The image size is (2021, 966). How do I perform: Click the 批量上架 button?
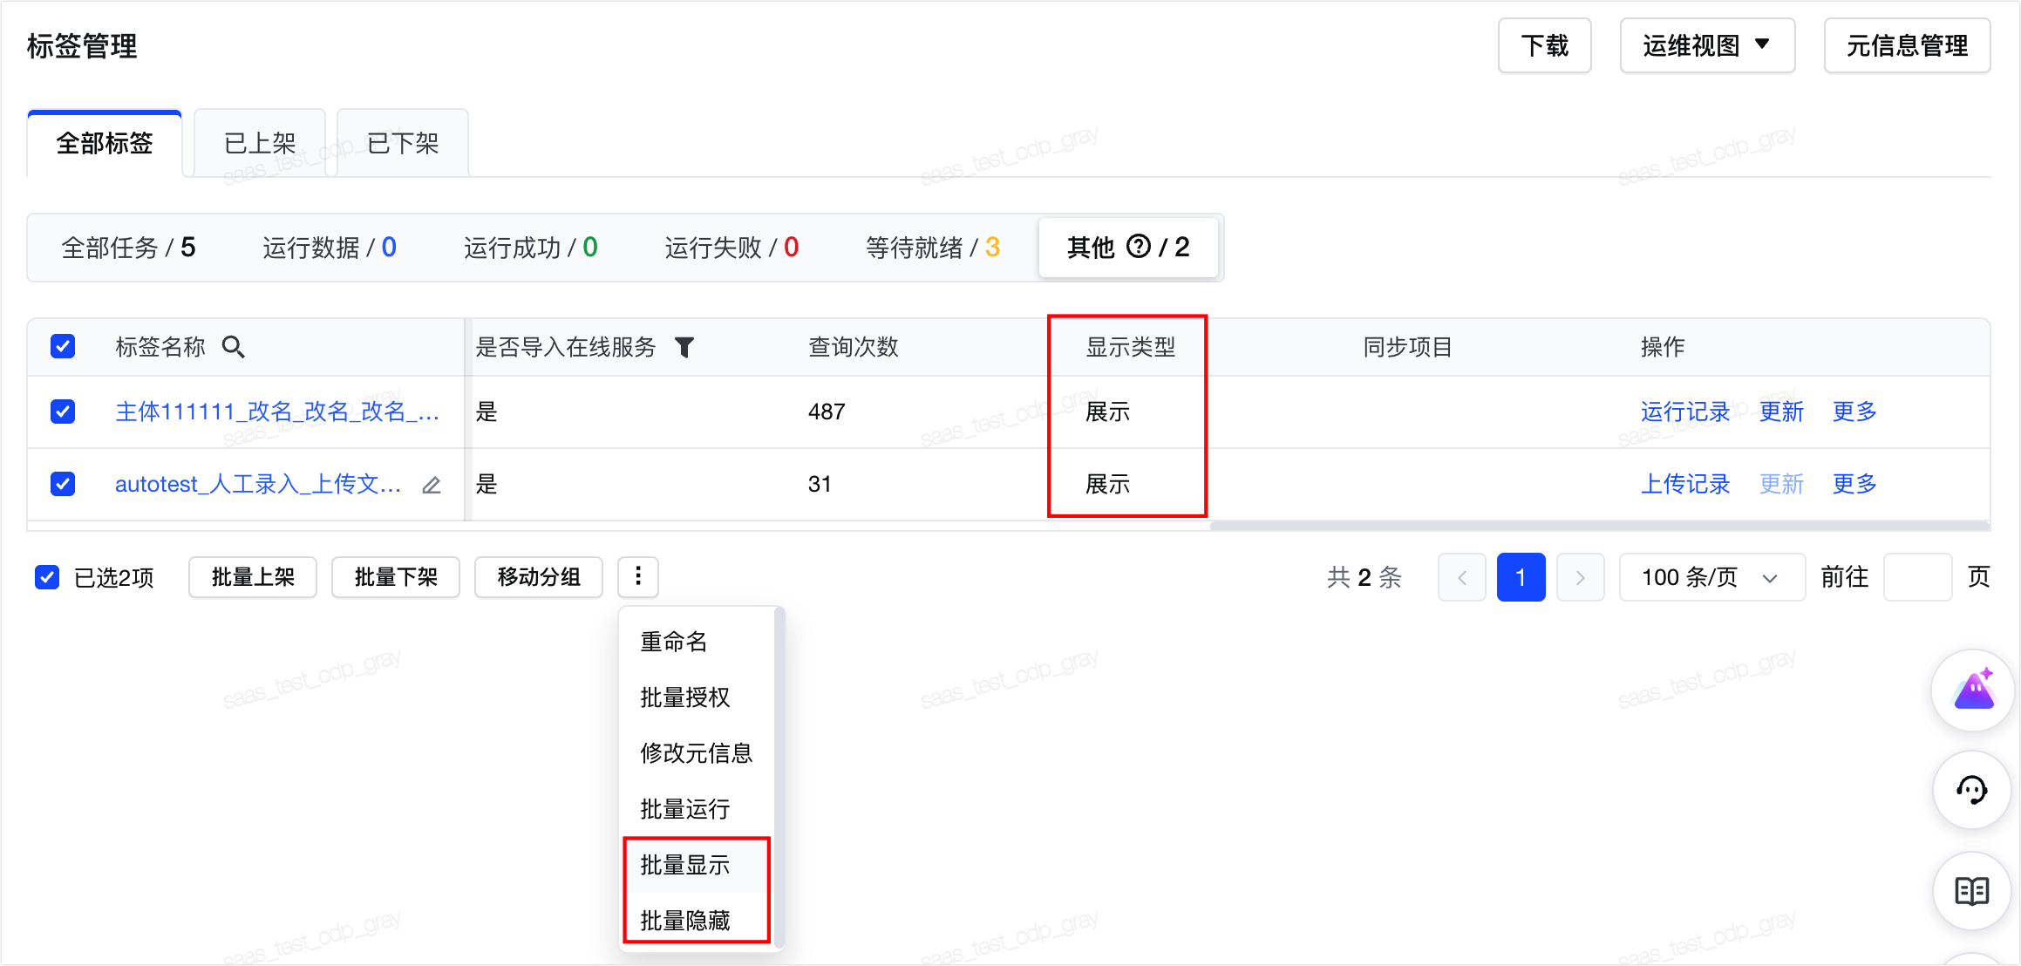[253, 577]
